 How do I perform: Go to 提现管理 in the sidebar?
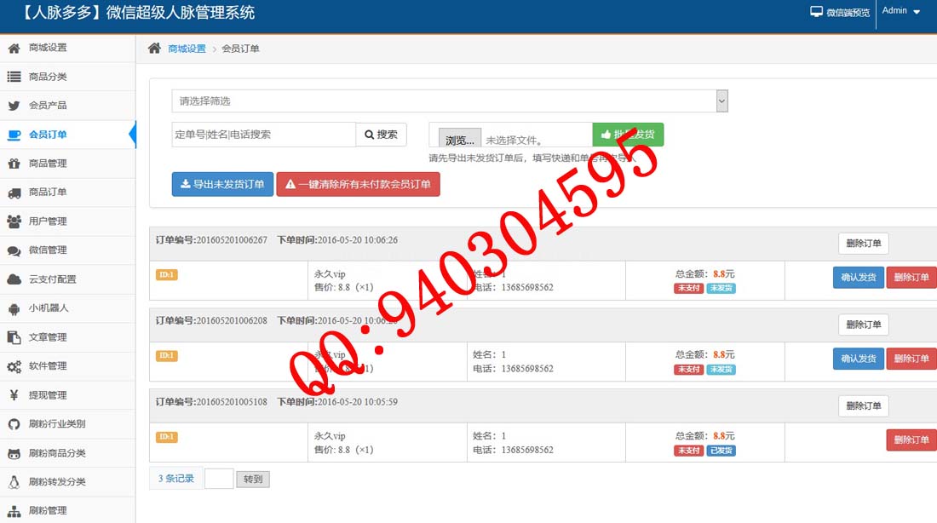pos(48,395)
